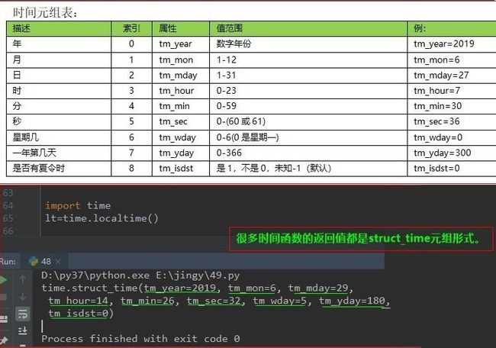Toggle soft-wrap in the Run console
The width and height of the screenshot is (496, 348).
[x=22, y=314]
